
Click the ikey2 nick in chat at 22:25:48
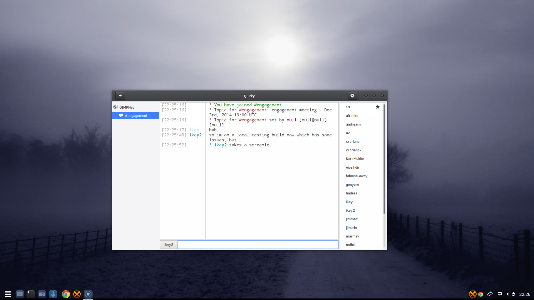click(195, 135)
